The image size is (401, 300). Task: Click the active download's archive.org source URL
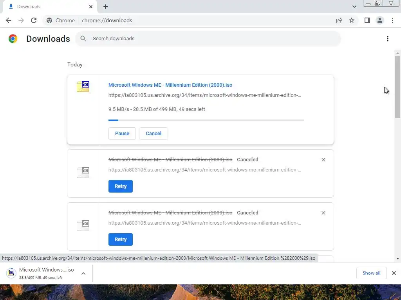[204, 95]
